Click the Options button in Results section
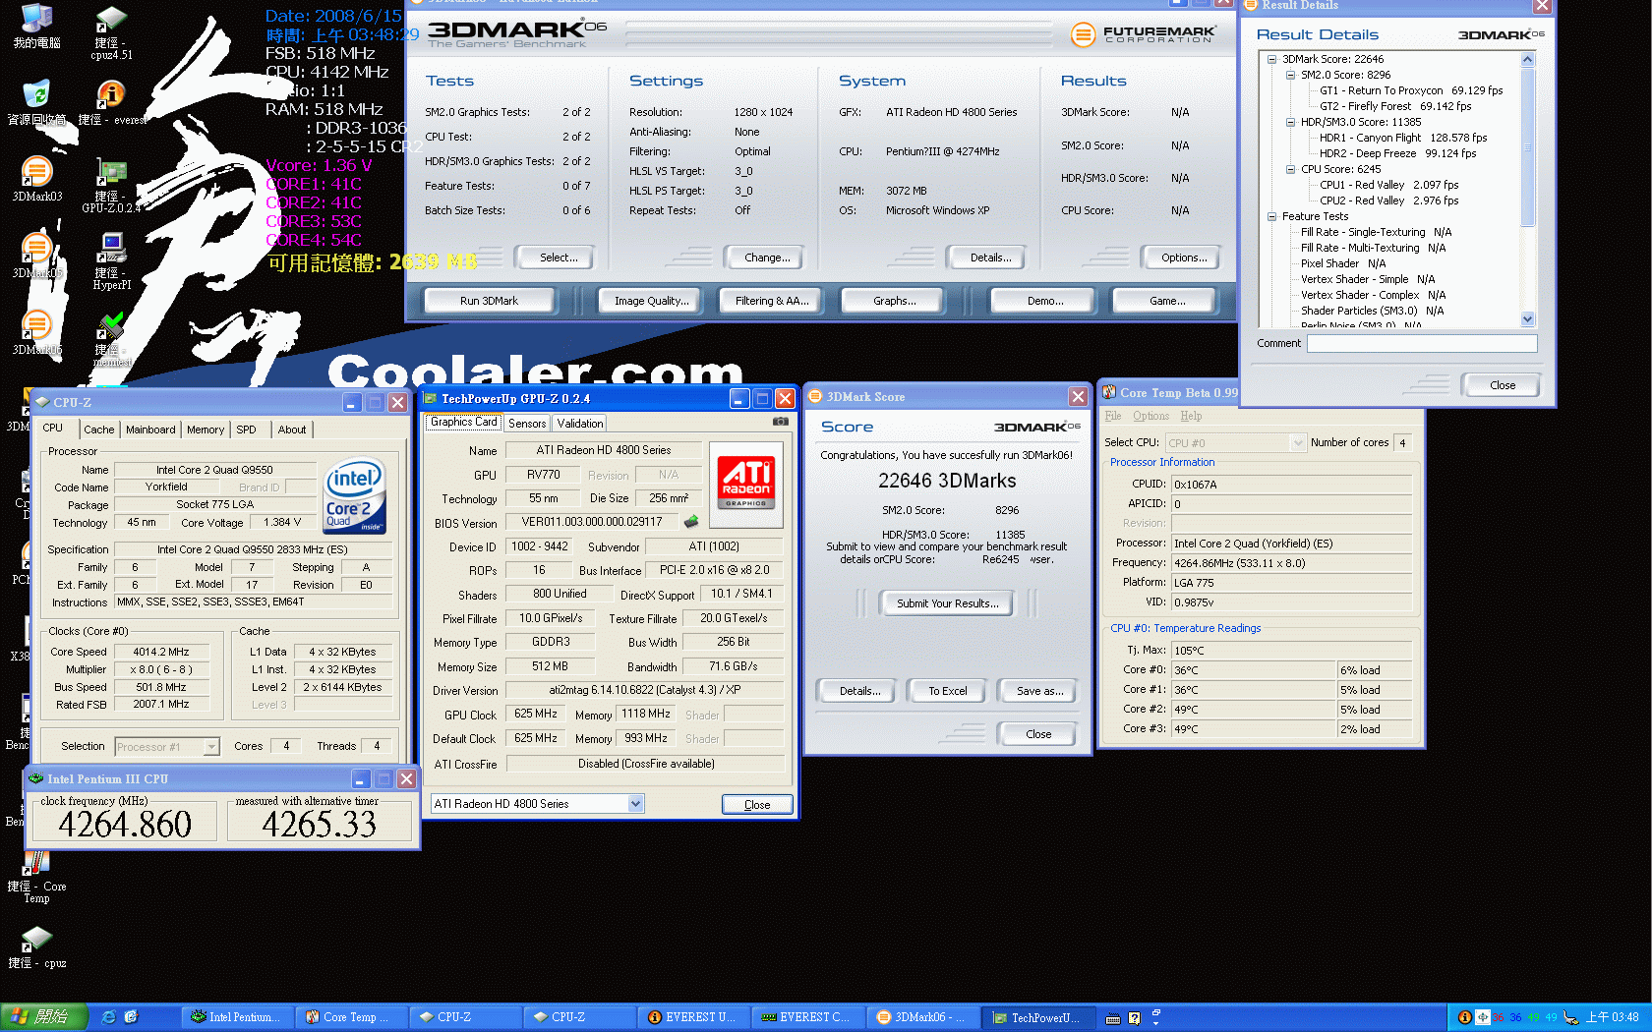Image resolution: width=1652 pixels, height=1032 pixels. [1183, 258]
